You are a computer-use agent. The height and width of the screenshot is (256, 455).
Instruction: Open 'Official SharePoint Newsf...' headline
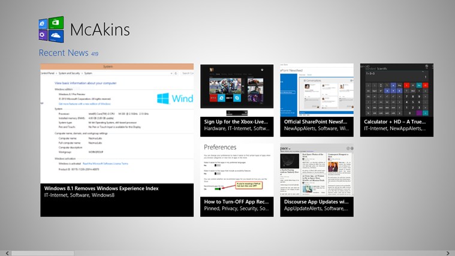point(315,121)
